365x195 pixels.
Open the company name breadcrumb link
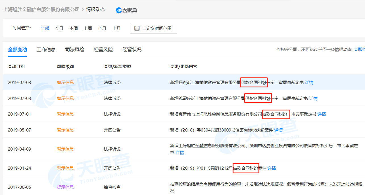click(41, 9)
